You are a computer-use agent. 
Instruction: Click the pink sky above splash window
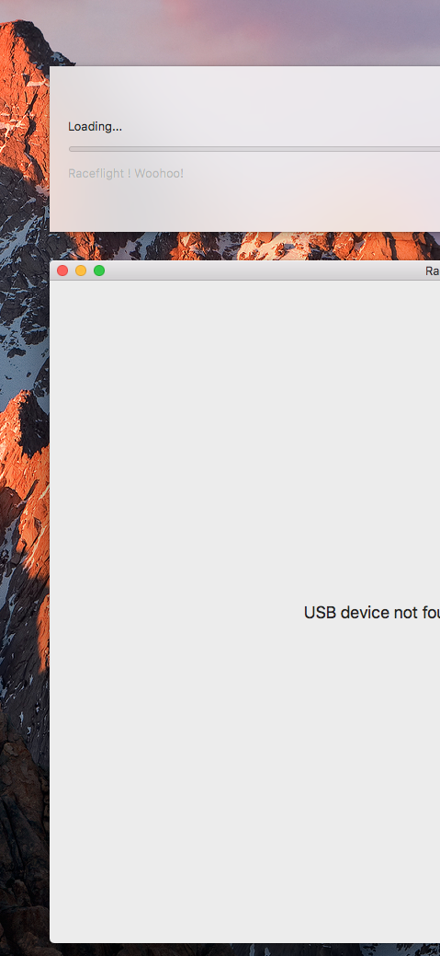tap(243, 30)
